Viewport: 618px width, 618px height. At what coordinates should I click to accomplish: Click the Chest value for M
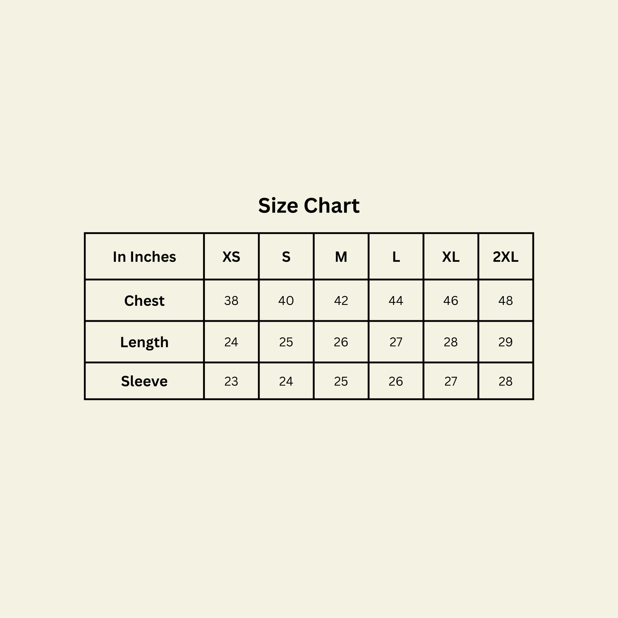341,301
